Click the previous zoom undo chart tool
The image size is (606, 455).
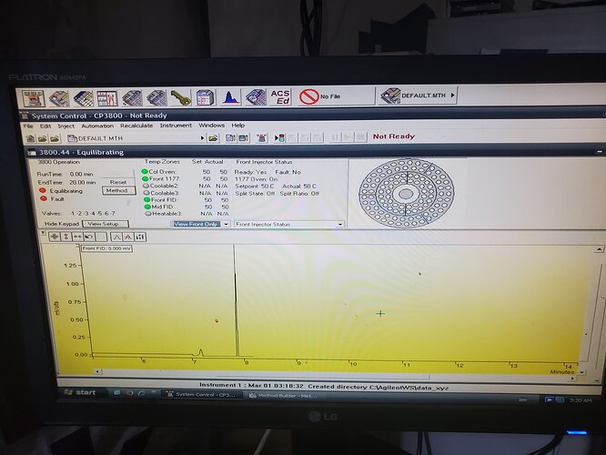click(x=89, y=237)
